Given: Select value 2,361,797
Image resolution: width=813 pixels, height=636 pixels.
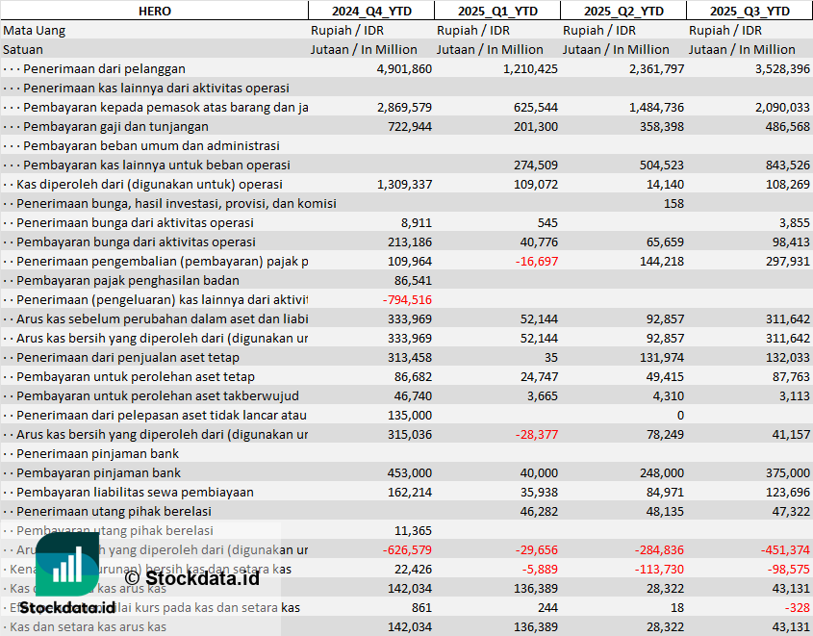Looking at the screenshot, I should click(656, 69).
